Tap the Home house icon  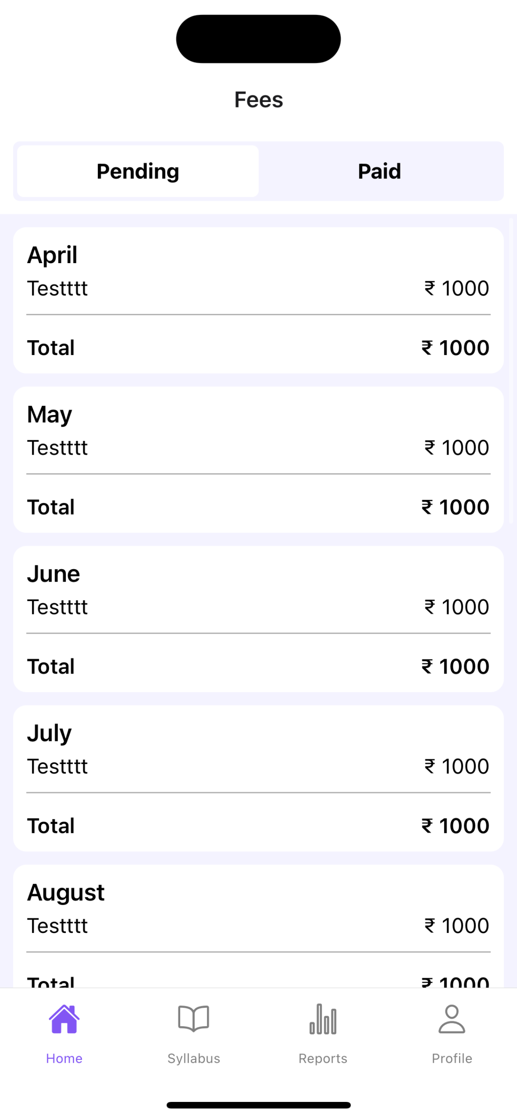(64, 1019)
